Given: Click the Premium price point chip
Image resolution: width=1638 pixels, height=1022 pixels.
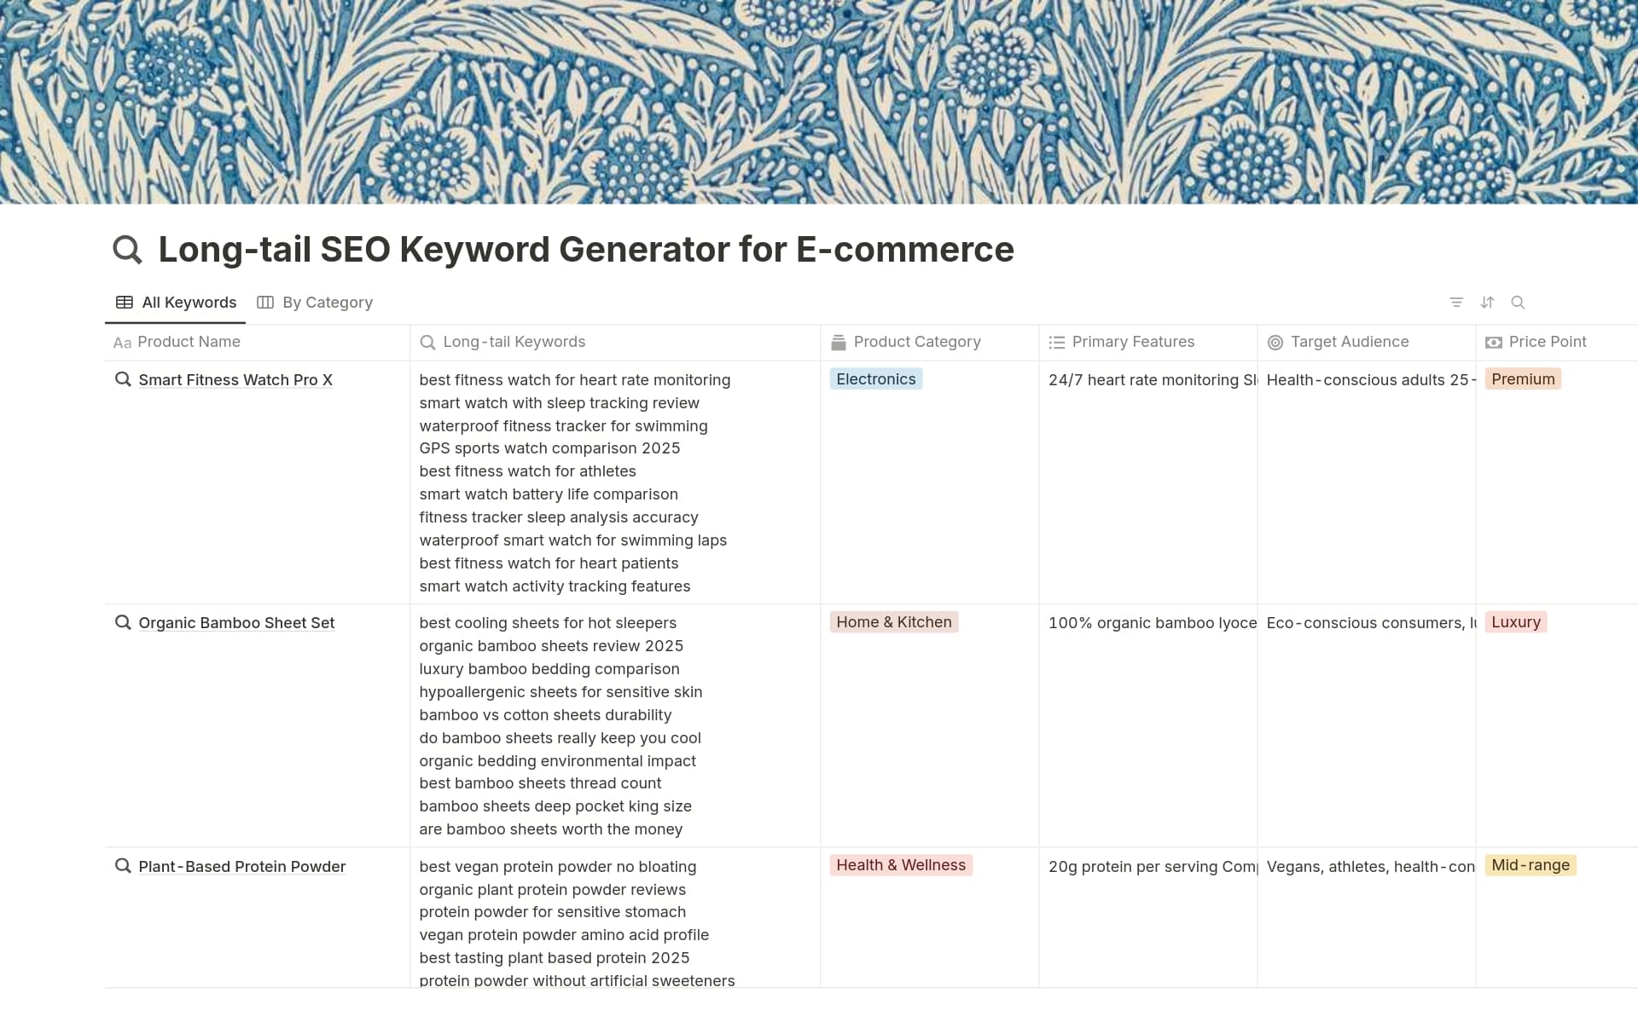Looking at the screenshot, I should click(x=1523, y=378).
